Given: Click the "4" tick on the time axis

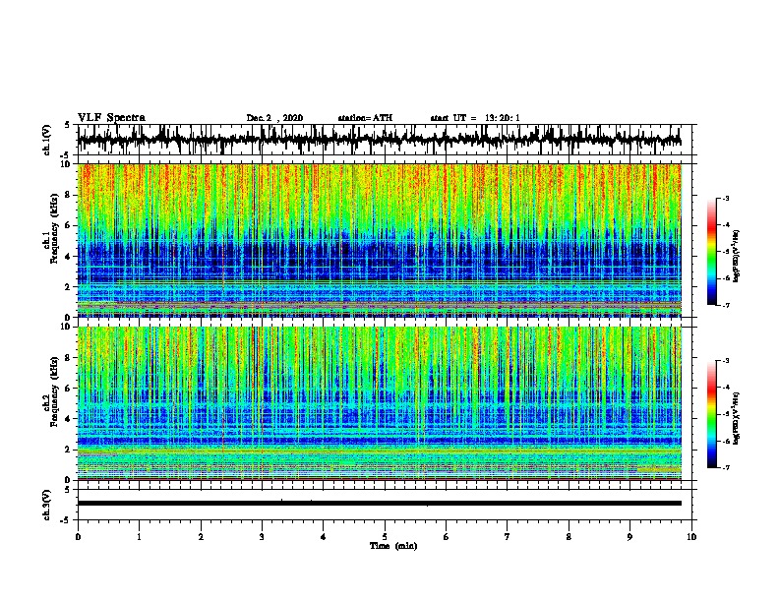Looking at the screenshot, I should [324, 536].
